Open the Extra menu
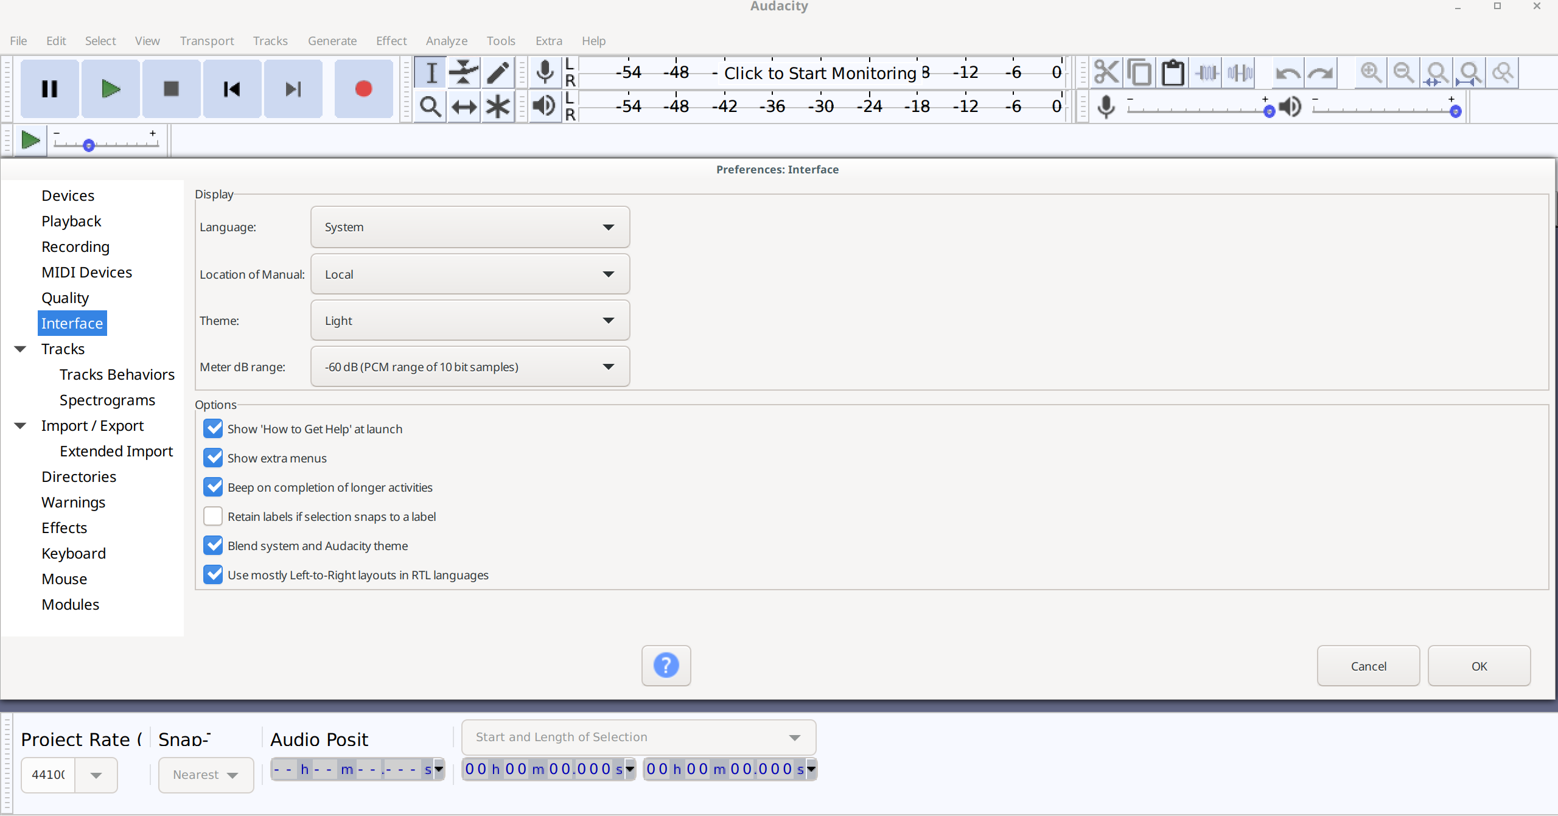1558x816 pixels. [549, 41]
